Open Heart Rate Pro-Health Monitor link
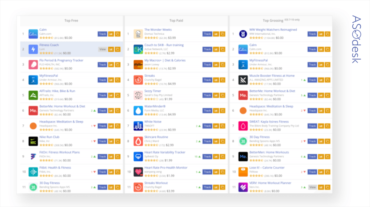The height and width of the screenshot is (207, 370). click(x=166, y=168)
